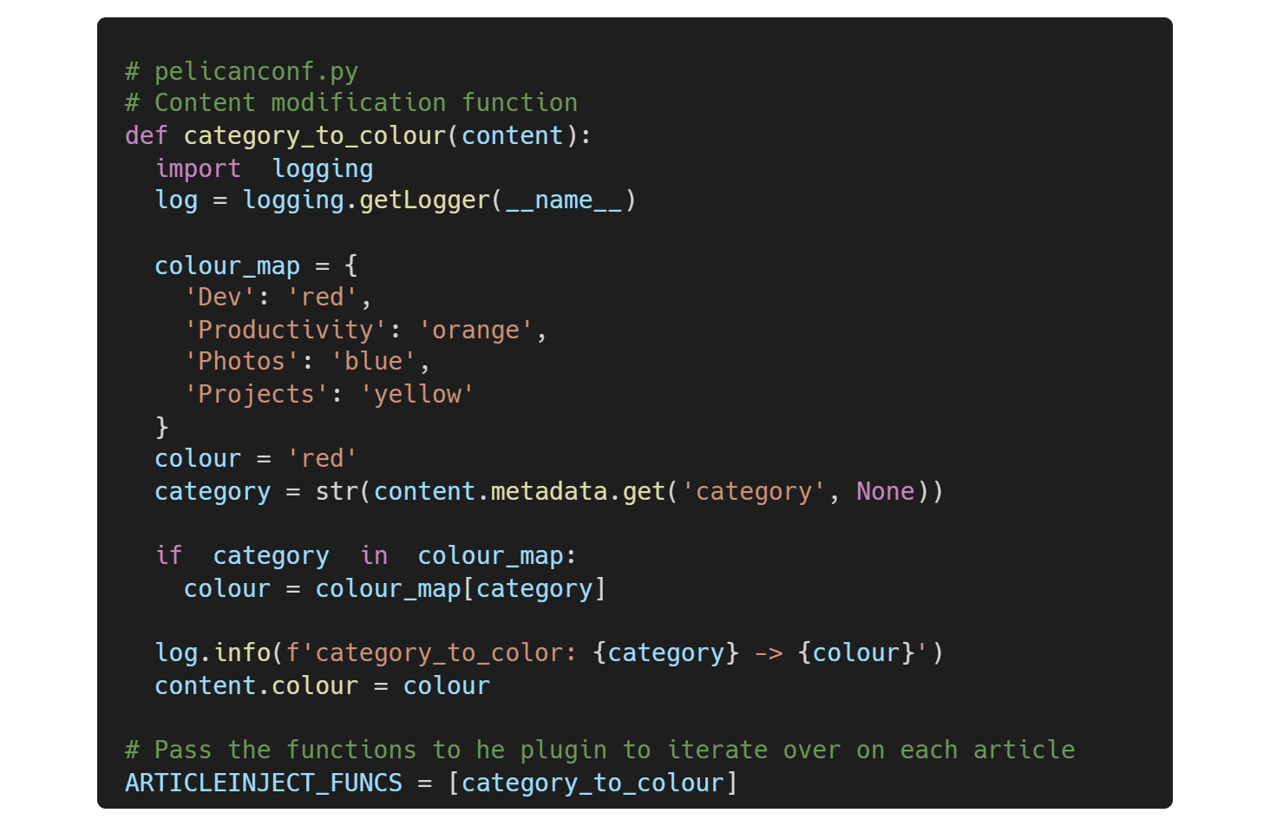Viewport: 1270px width, 826px height.
Task: Click the closing brace of colour_map
Action: click(162, 427)
